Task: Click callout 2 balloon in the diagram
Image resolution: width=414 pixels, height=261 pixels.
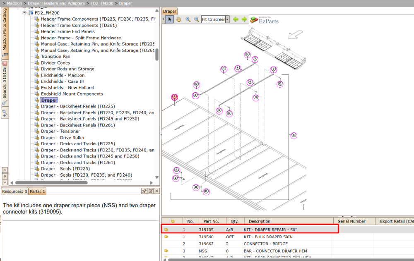Action: tap(176, 178)
